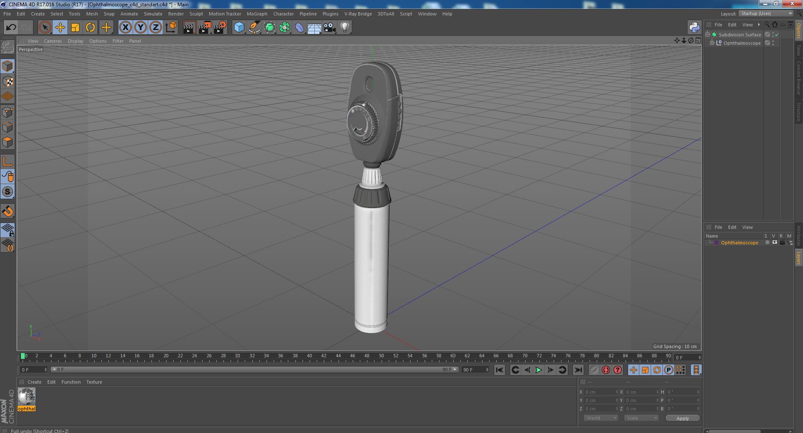Screen dimensions: 803x433
Task: Open the Simulate menu
Action: [153, 14]
